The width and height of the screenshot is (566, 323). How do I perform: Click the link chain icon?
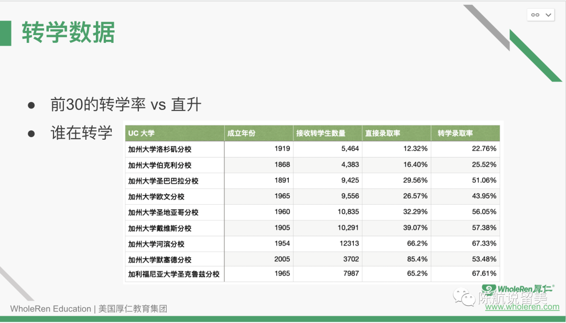(x=535, y=15)
